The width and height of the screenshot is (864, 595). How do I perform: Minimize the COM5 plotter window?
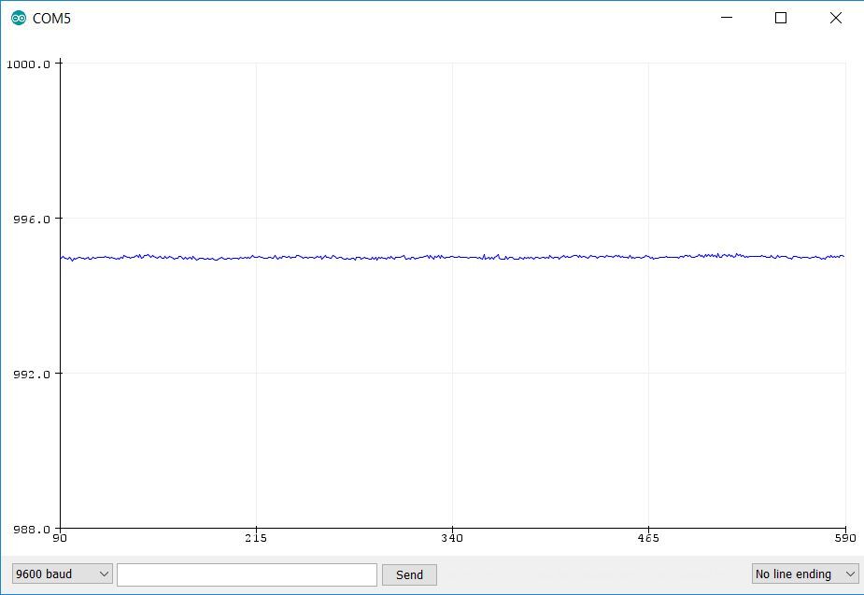point(727,18)
